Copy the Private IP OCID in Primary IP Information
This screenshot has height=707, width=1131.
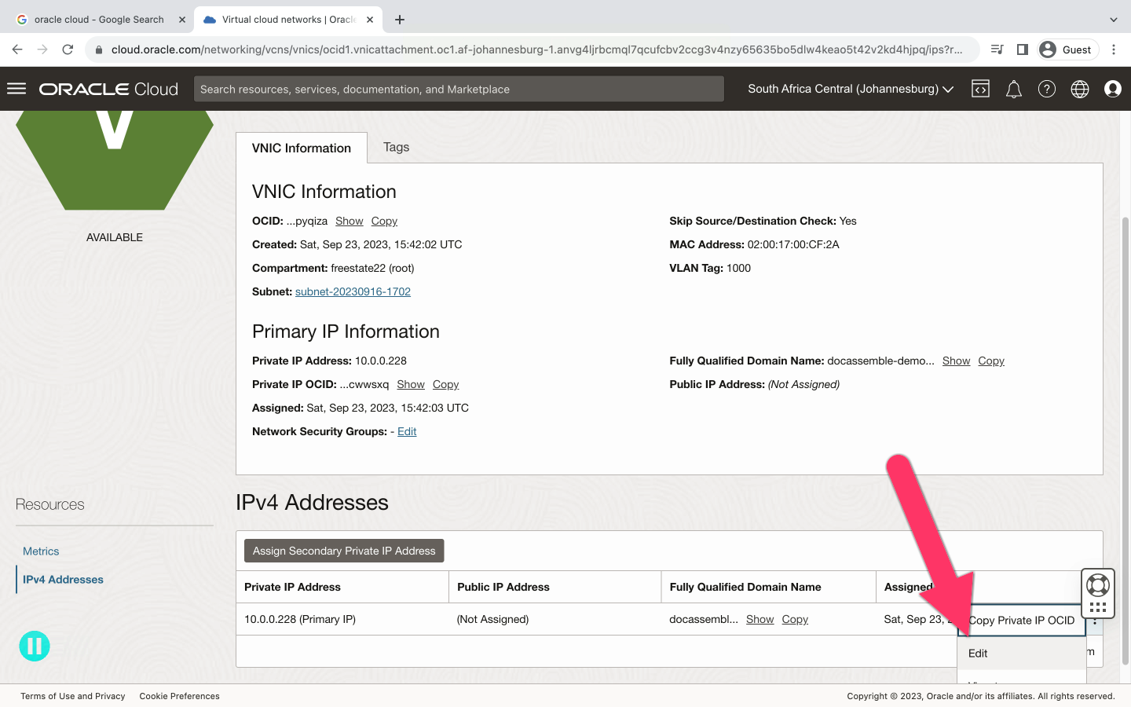(x=445, y=385)
